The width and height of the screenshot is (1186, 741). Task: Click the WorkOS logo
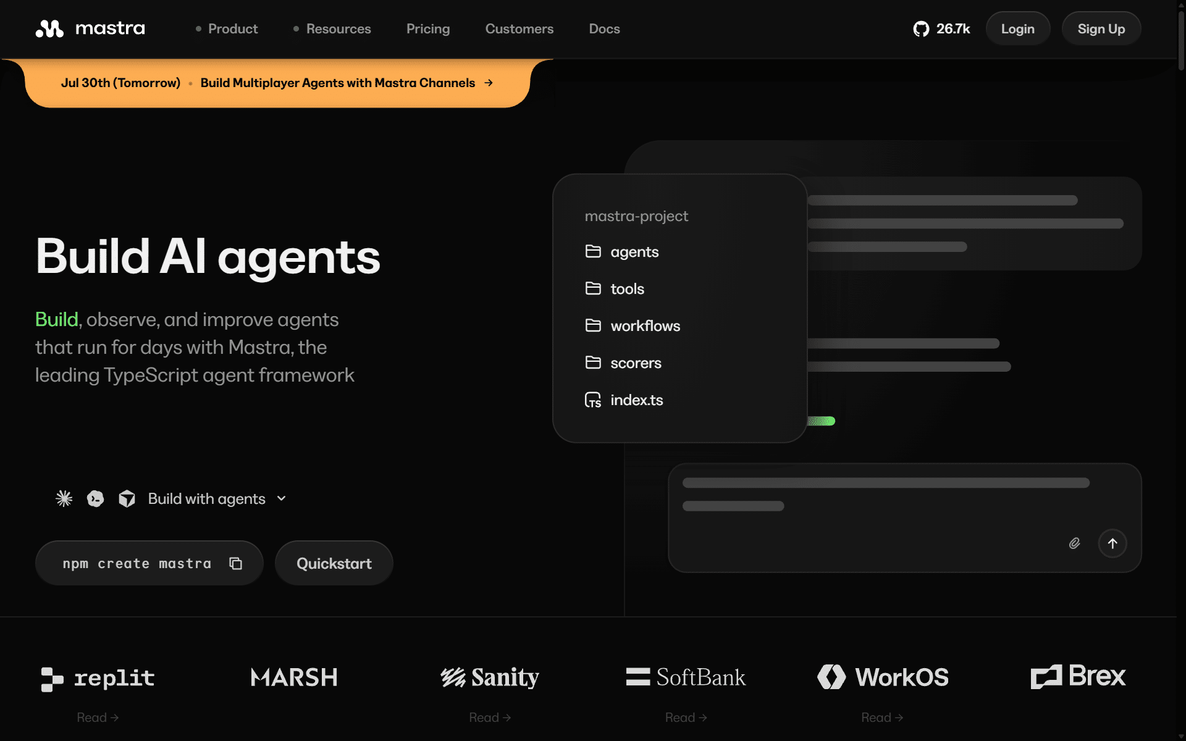tap(883, 677)
